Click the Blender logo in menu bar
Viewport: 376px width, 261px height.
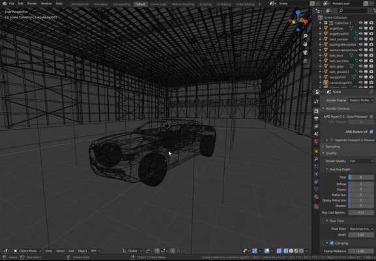[x=5, y=4]
